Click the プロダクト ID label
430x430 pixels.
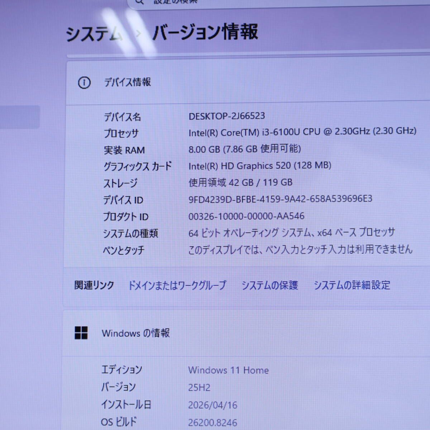126,217
